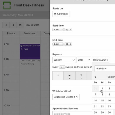Image resolution: width=115 pixels, height=115 pixels.
Task: Toggle Monday in repeat days
Action: (69, 76)
